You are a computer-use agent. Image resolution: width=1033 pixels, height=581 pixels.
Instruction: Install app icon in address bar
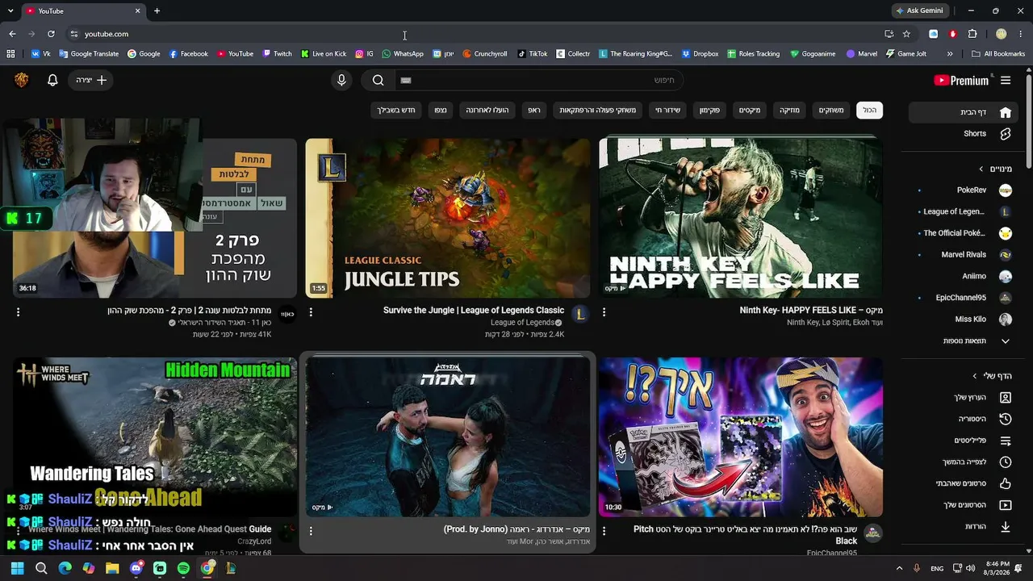(x=889, y=34)
